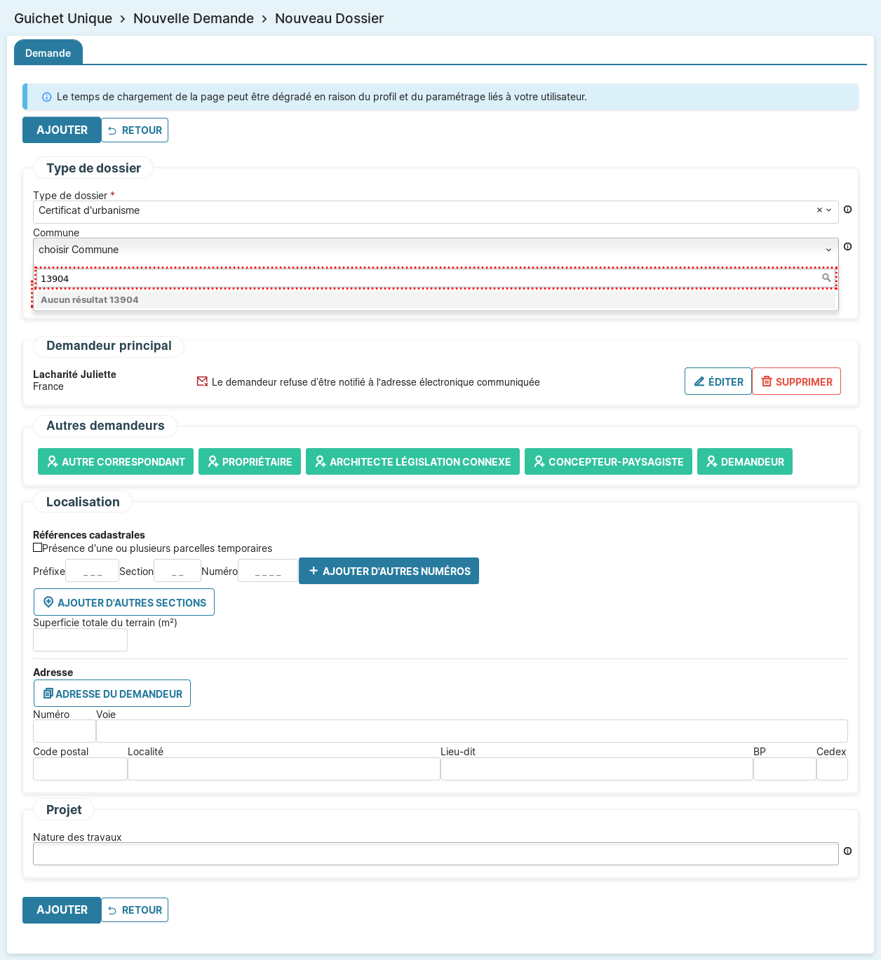Edit the main applicant with ÉDITER
This screenshot has height=960, width=881.
718,381
